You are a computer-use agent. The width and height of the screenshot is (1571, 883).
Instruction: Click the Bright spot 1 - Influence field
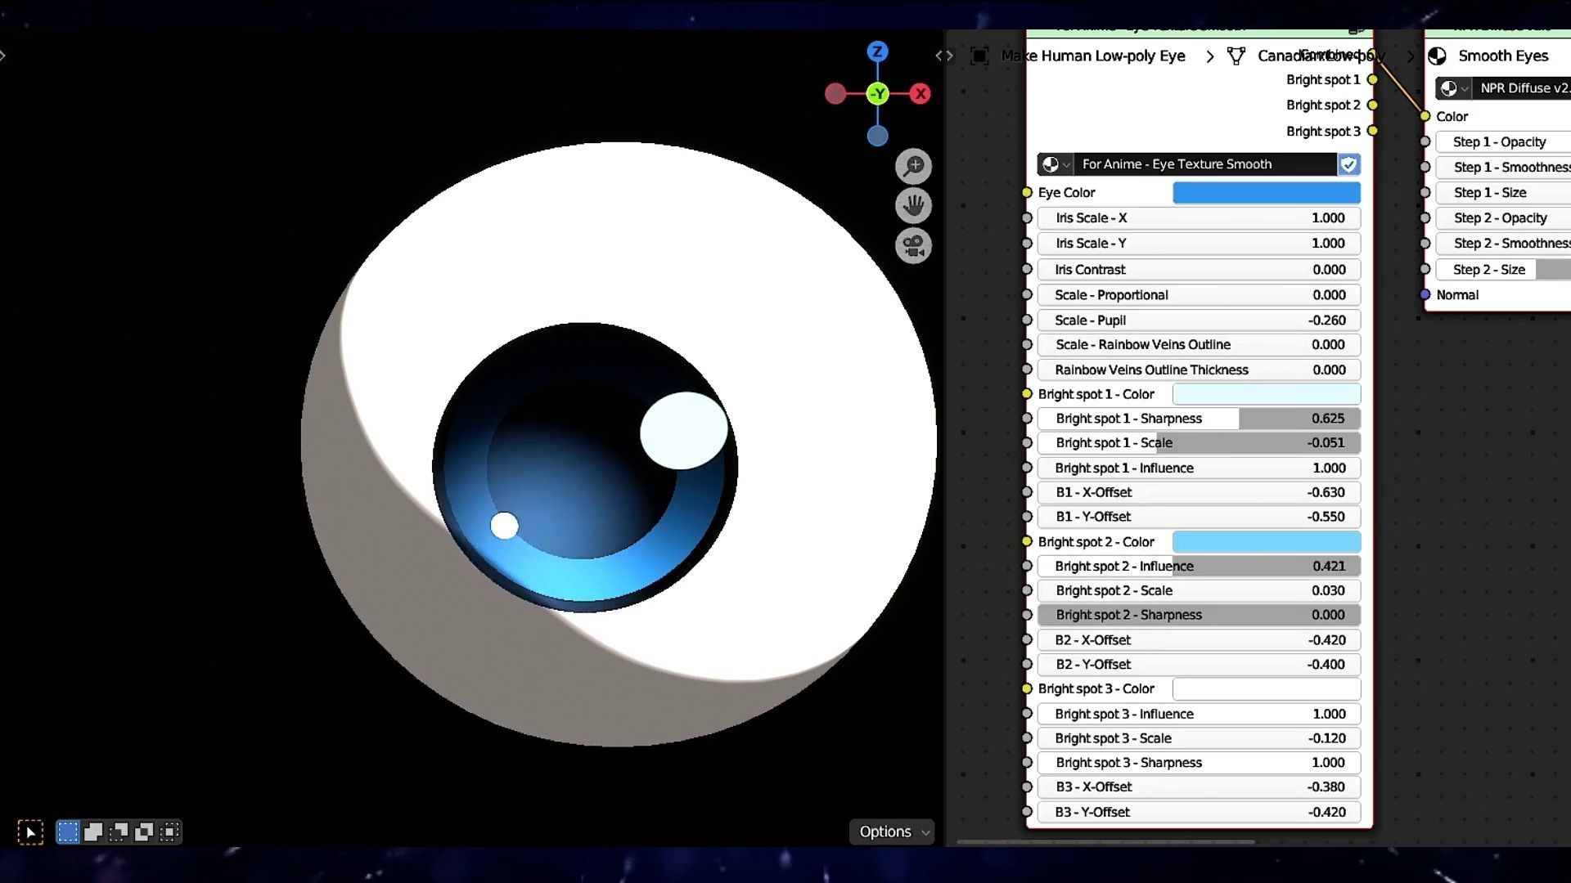1199,468
